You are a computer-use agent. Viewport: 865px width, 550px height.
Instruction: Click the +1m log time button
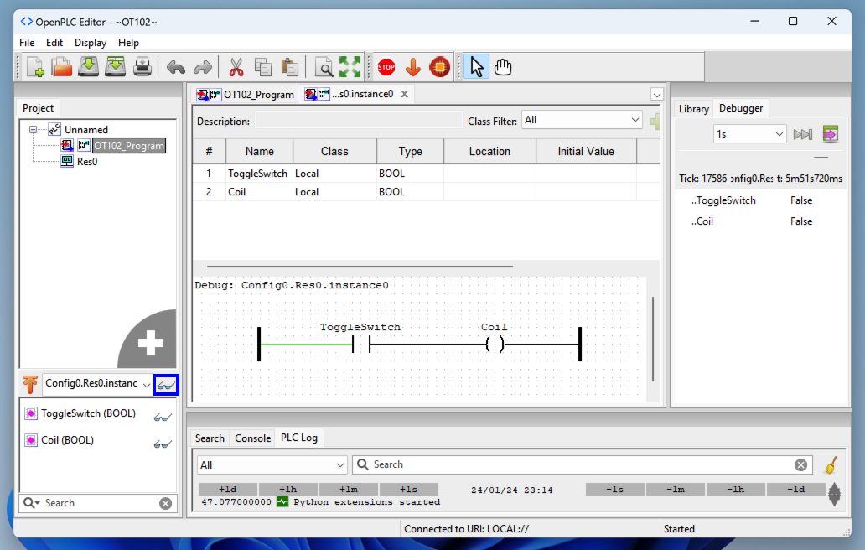(x=349, y=490)
